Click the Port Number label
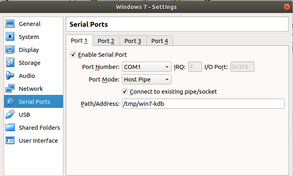Viewport: 293px width, 176px height. (x=101, y=67)
